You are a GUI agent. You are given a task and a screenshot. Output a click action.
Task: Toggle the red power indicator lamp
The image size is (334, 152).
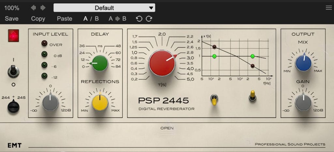point(13,36)
